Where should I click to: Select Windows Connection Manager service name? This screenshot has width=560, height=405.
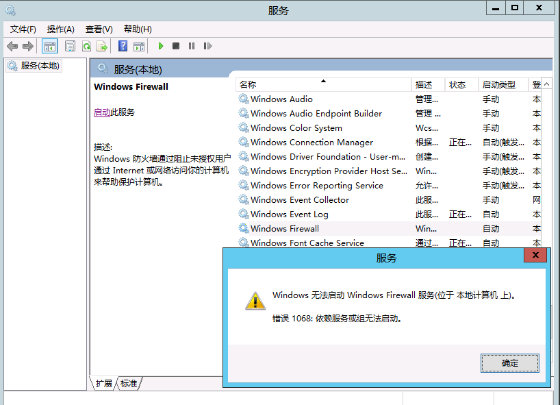(x=311, y=143)
